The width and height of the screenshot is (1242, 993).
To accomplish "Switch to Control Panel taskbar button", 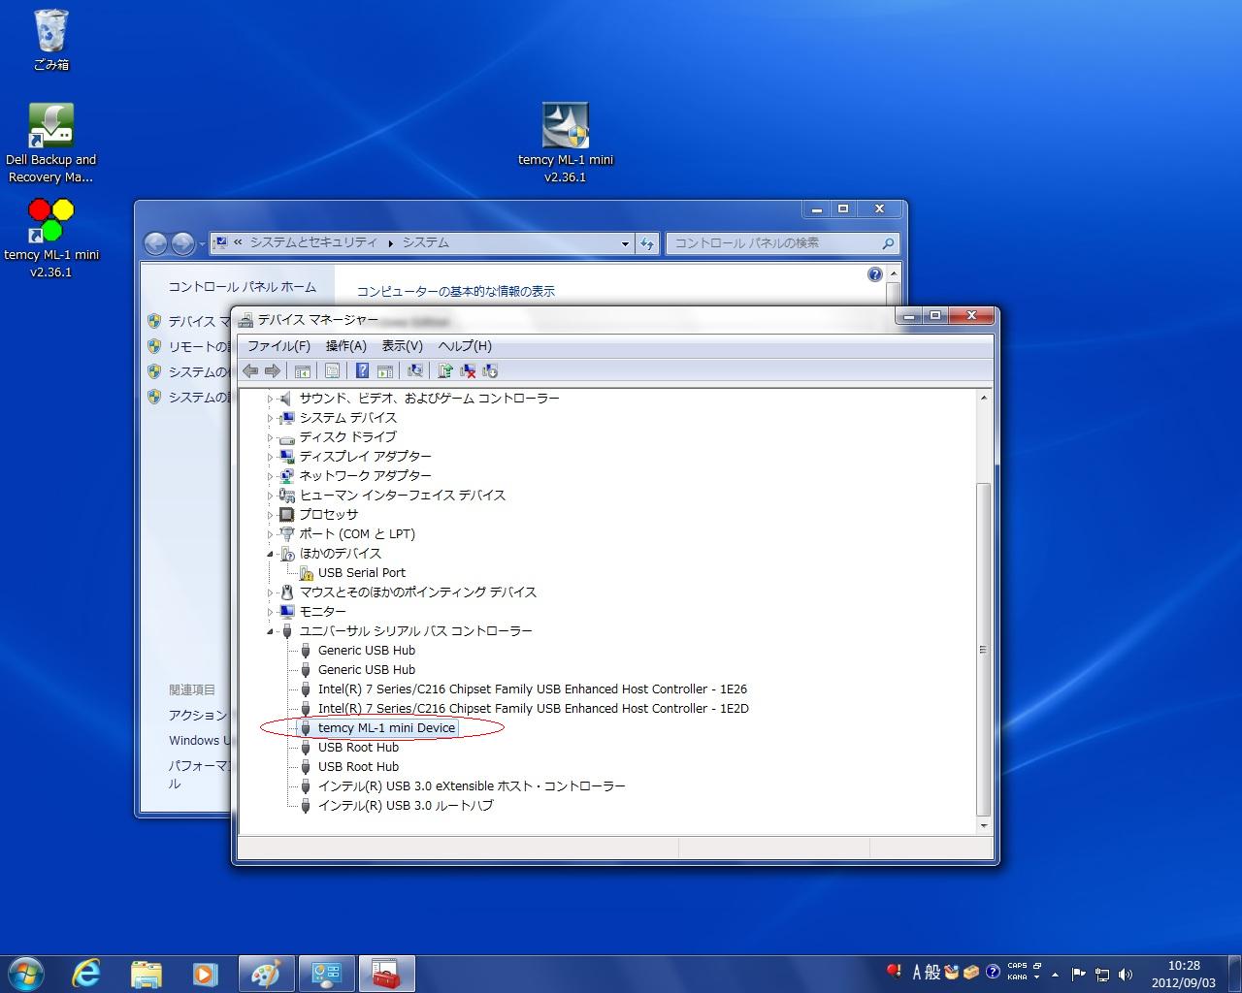I will point(326,974).
